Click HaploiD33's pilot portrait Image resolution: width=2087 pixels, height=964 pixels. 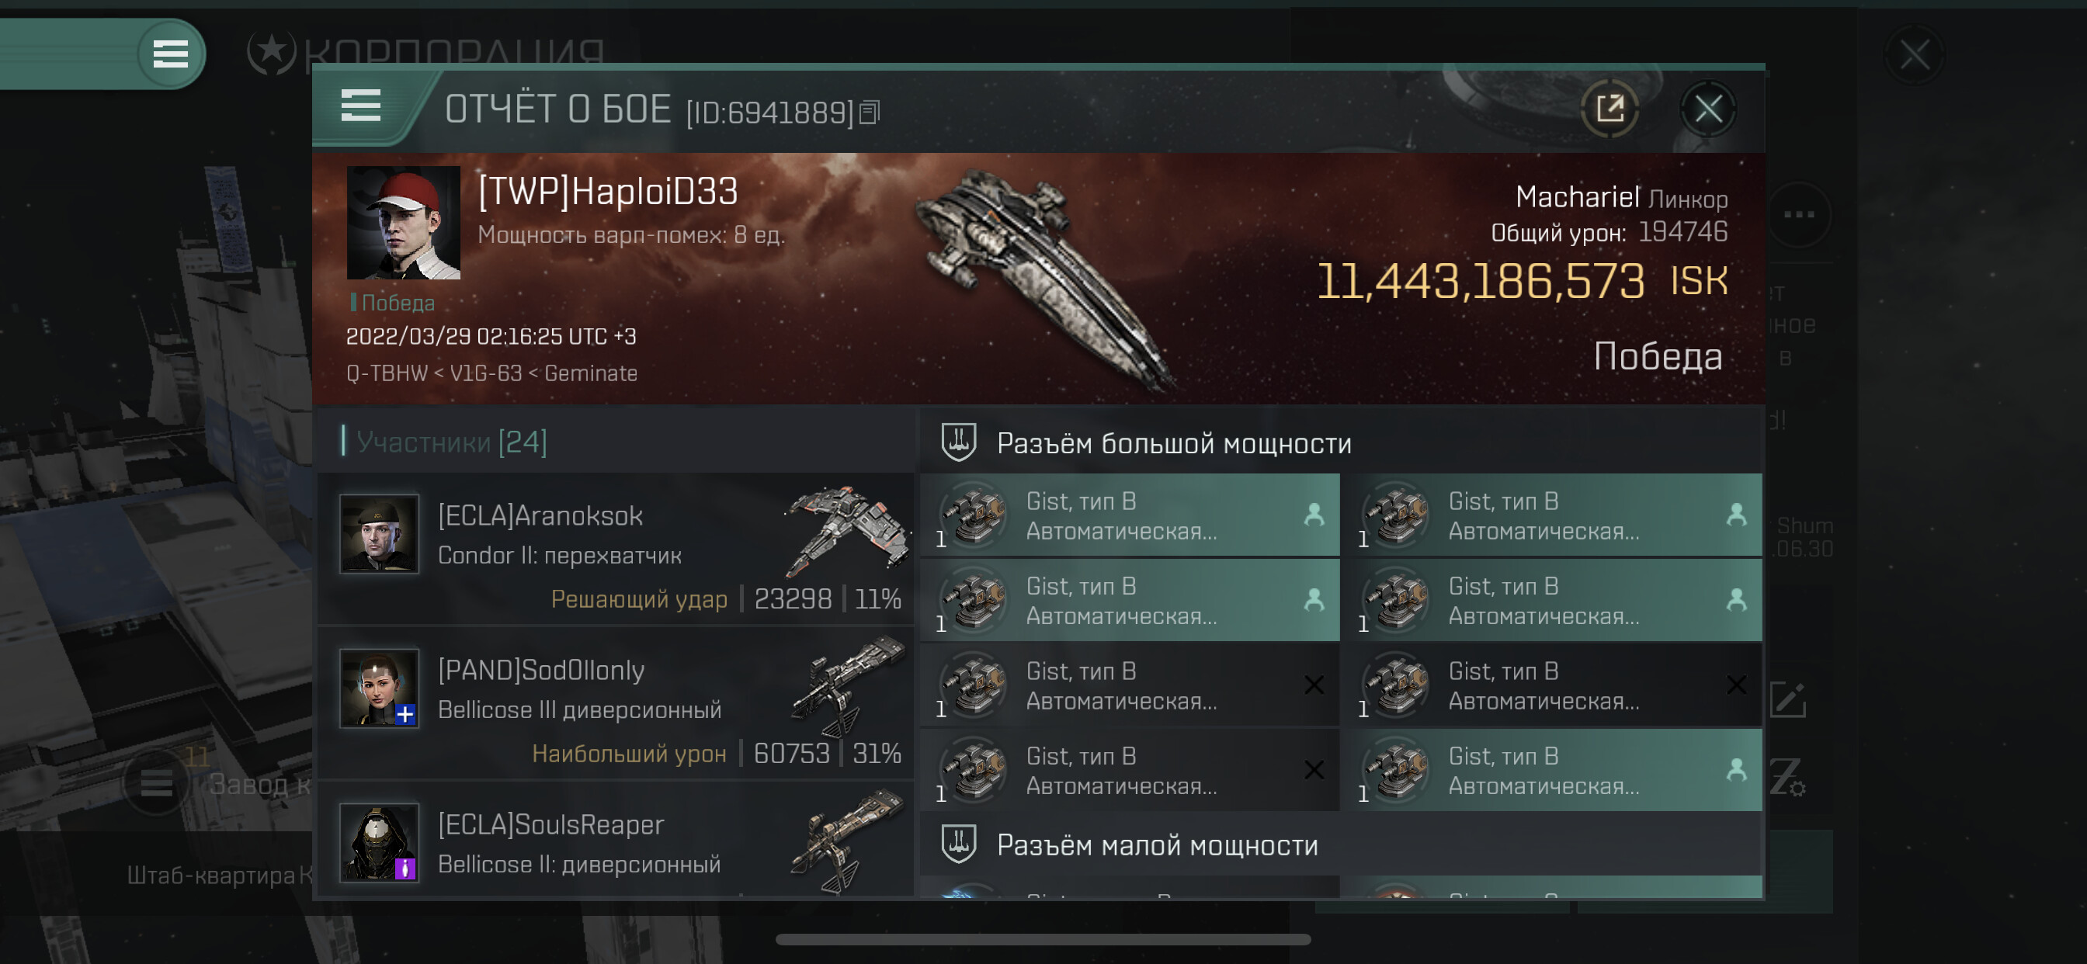403,223
